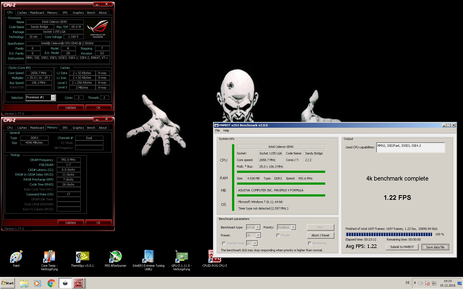Click the Intel Celeron G540 name field
463x289 pixels.
click(54, 22)
